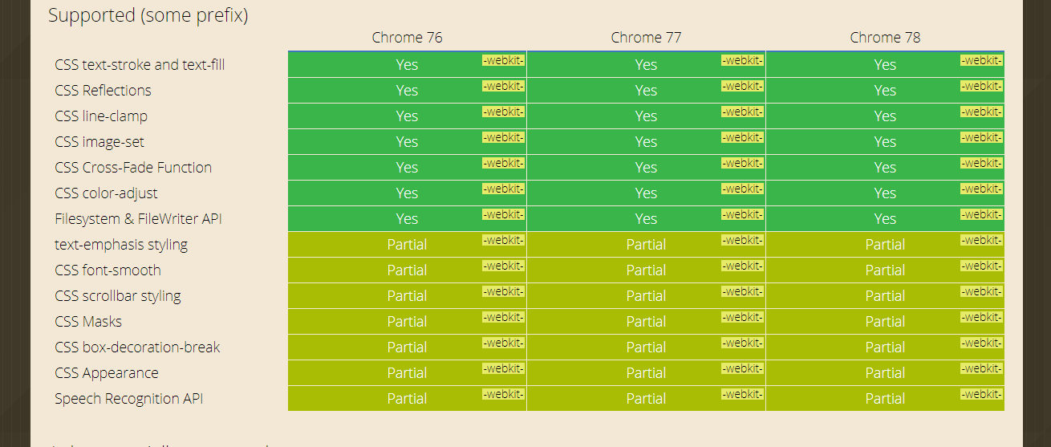The image size is (1051, 447).
Task: Click Yes cell for Filesystem & FileWriter API in Chrome 76
Action: (x=407, y=219)
